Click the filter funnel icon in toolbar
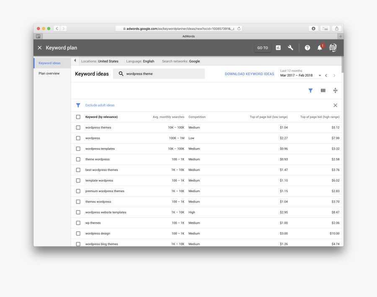Image resolution: width=377 pixels, height=297 pixels. point(310,90)
